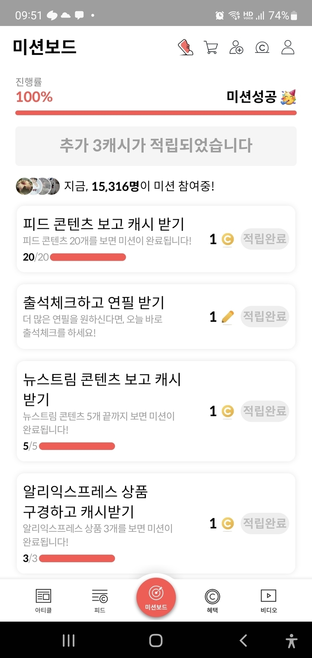The height and width of the screenshot is (658, 312).
Task: Tap 적립완료 button for 알리익스프레스 mission
Action: 265,523
